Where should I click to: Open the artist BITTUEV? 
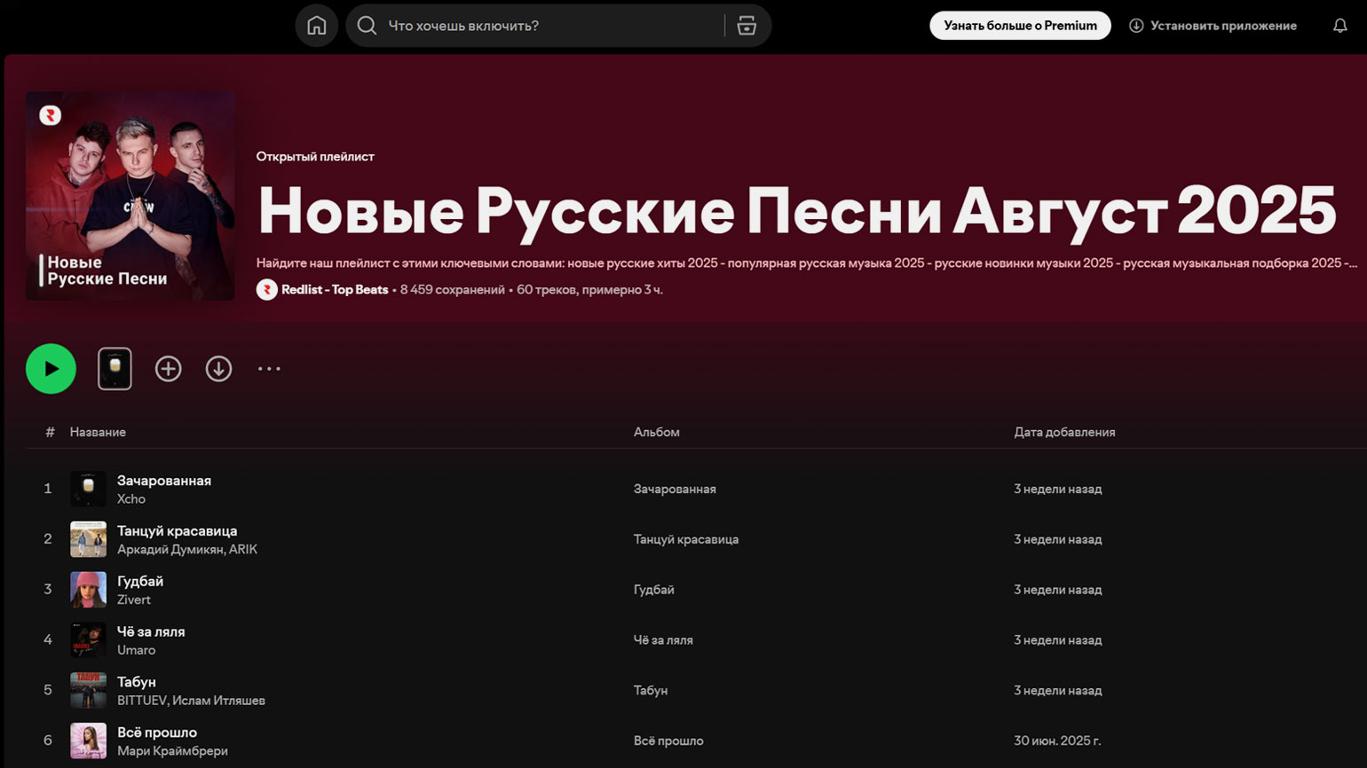[142, 701]
